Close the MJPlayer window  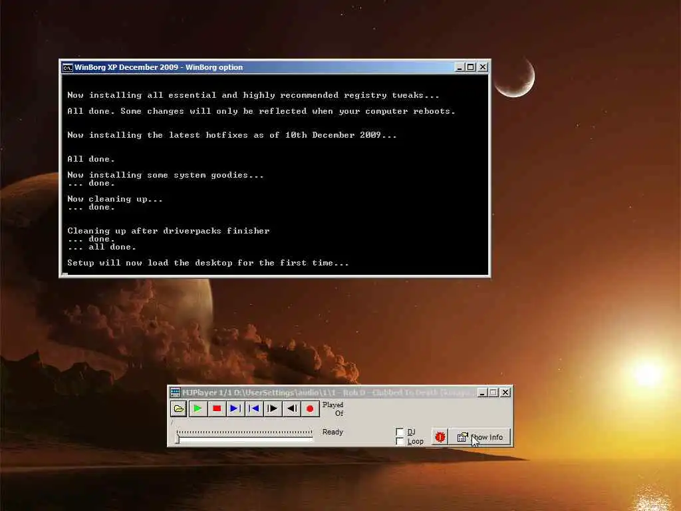(505, 393)
